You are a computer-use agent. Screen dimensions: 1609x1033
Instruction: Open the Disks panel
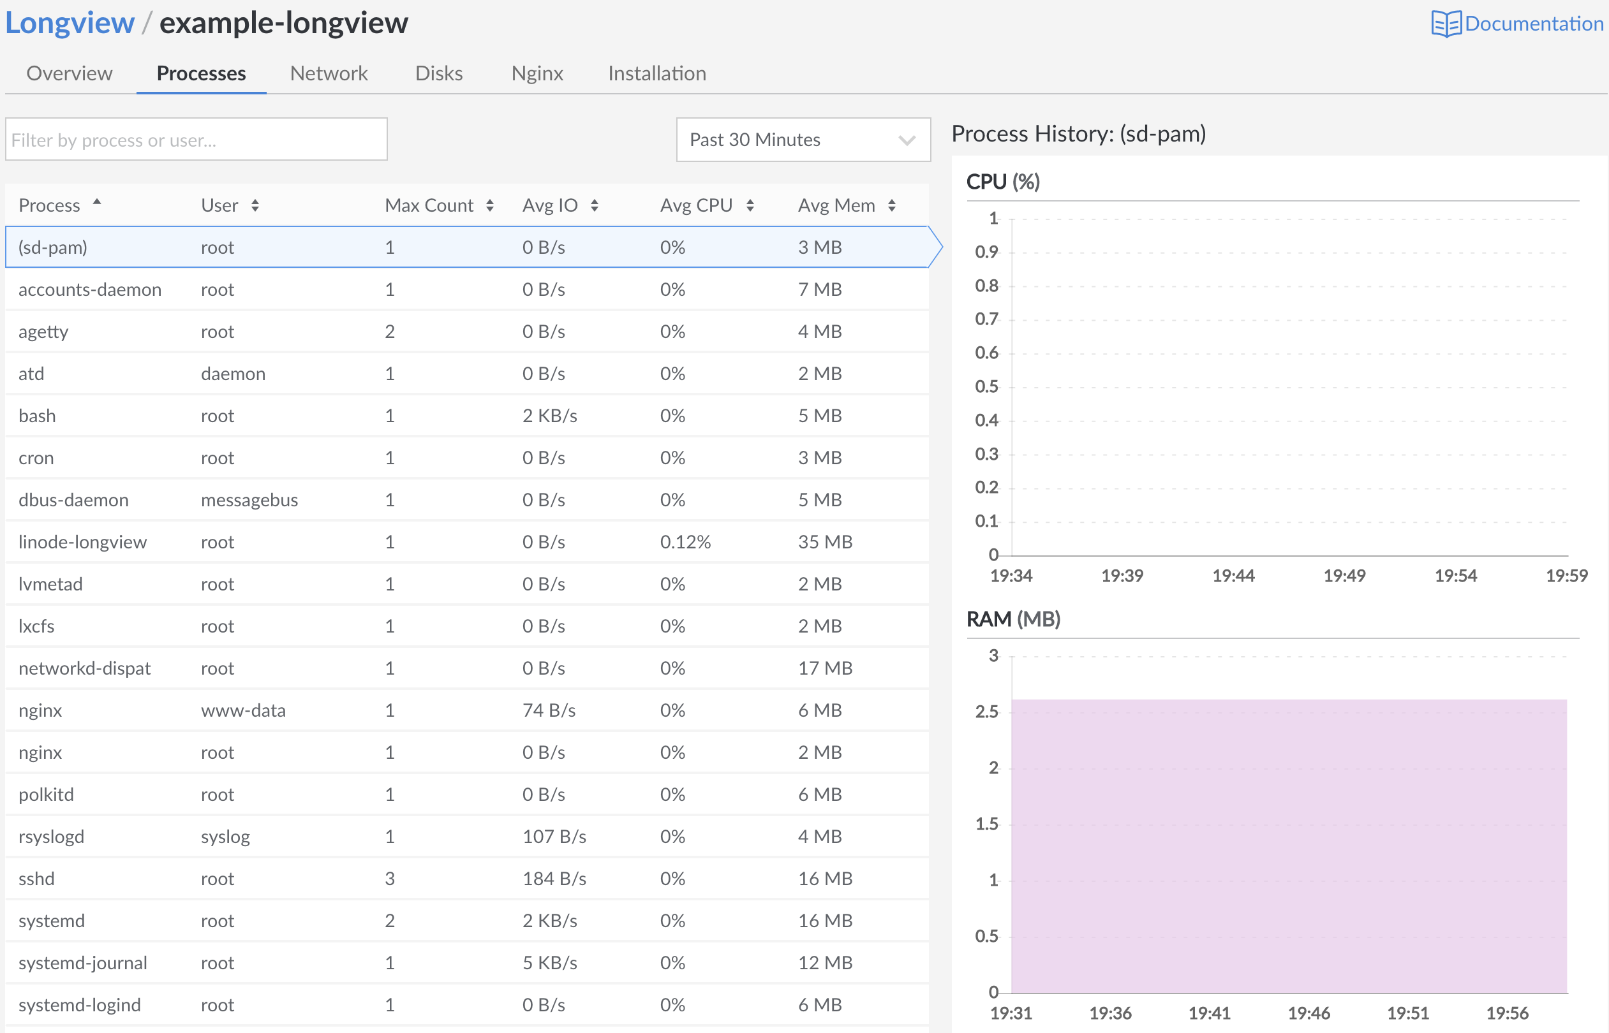click(x=438, y=73)
